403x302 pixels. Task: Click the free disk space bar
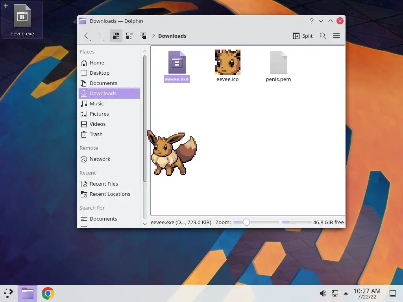(x=297, y=222)
